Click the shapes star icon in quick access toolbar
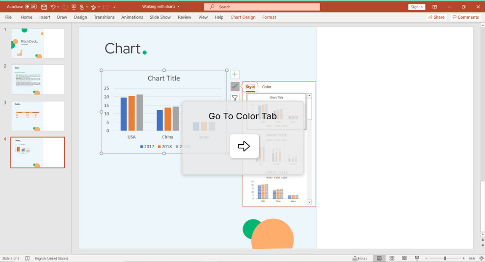485x262 pixels. tap(93, 7)
